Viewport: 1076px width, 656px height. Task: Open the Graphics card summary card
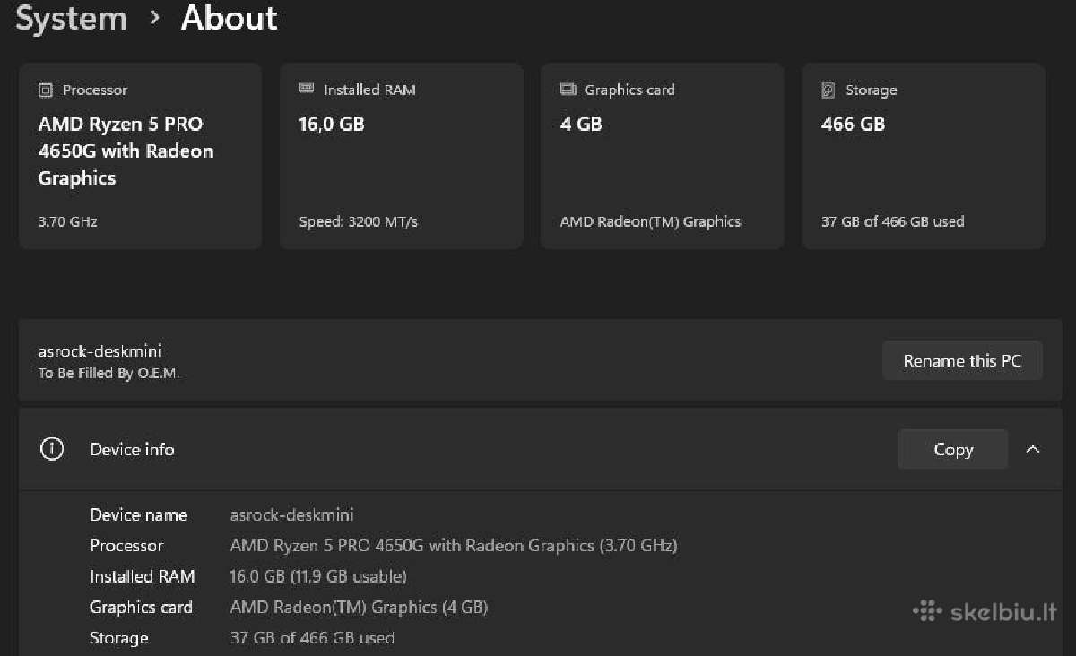tap(662, 156)
